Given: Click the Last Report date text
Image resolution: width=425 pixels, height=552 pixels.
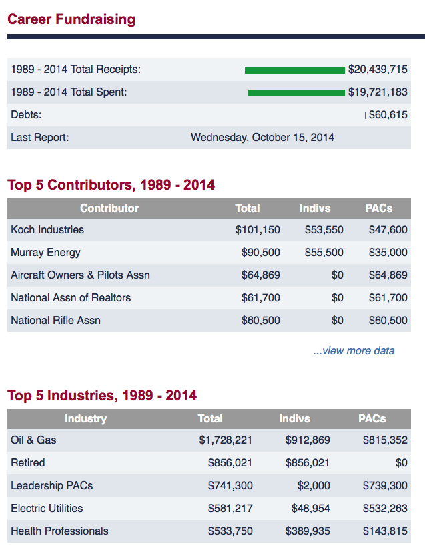Looking at the screenshot, I should (x=263, y=137).
